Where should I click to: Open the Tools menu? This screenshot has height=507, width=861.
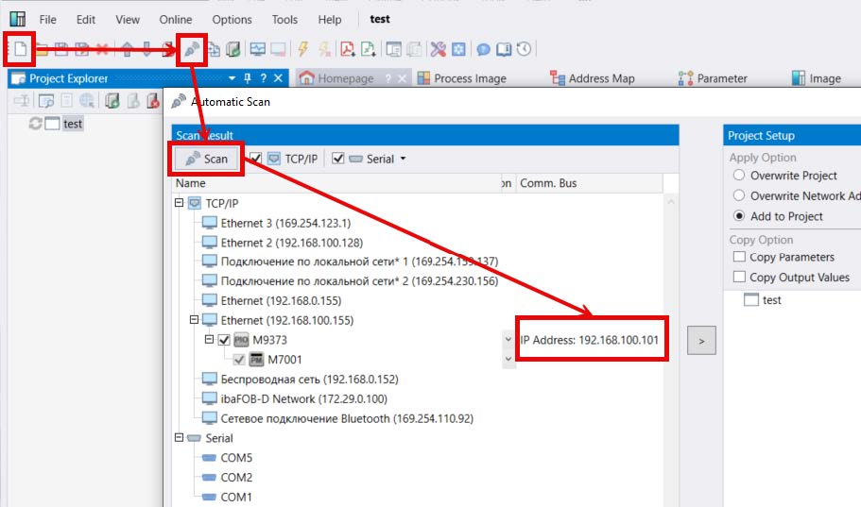point(284,19)
